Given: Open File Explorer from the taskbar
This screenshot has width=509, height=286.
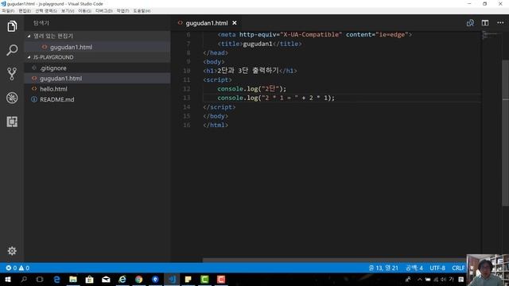Looking at the screenshot, I should 73,279.
